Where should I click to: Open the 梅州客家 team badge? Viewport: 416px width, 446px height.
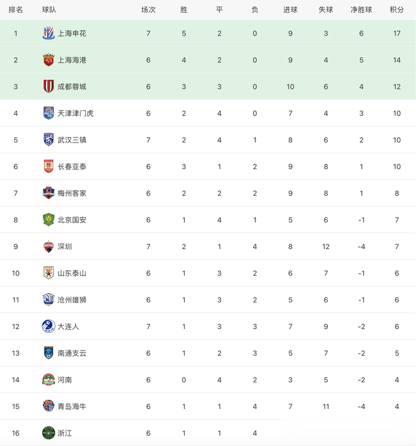pos(48,193)
